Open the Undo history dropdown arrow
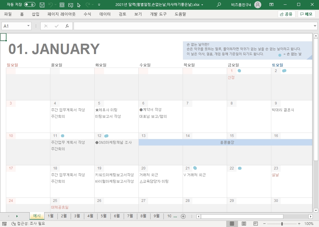This screenshot has width=319, height=227. [56, 4]
